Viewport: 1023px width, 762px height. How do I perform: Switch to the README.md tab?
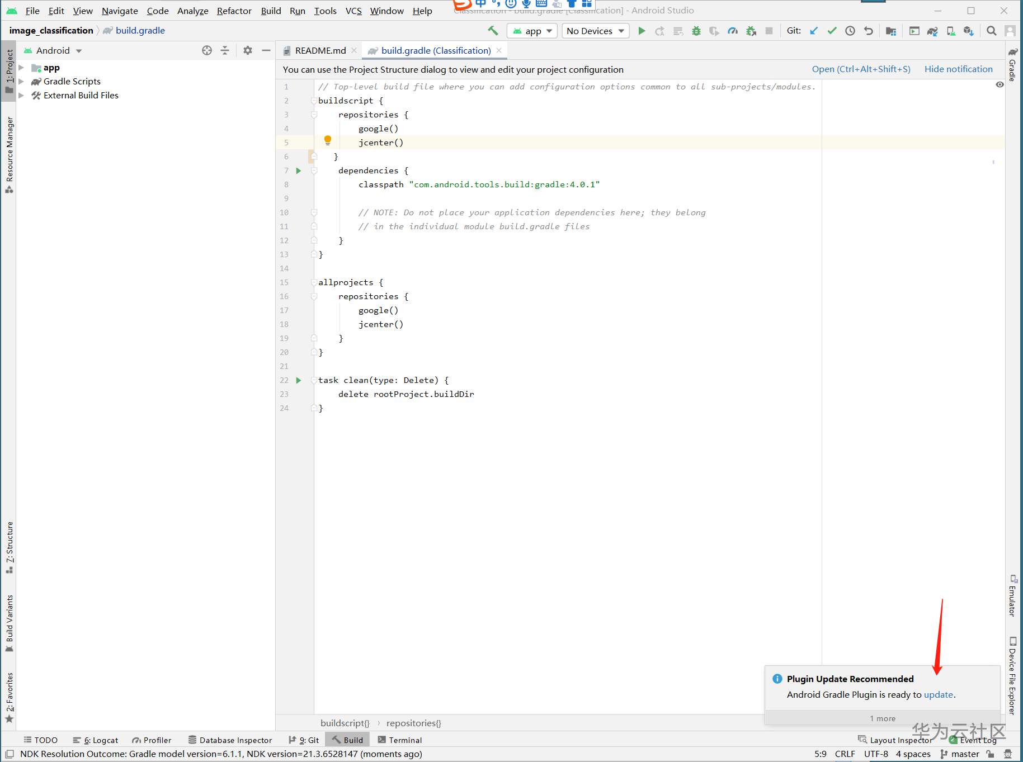pos(320,50)
